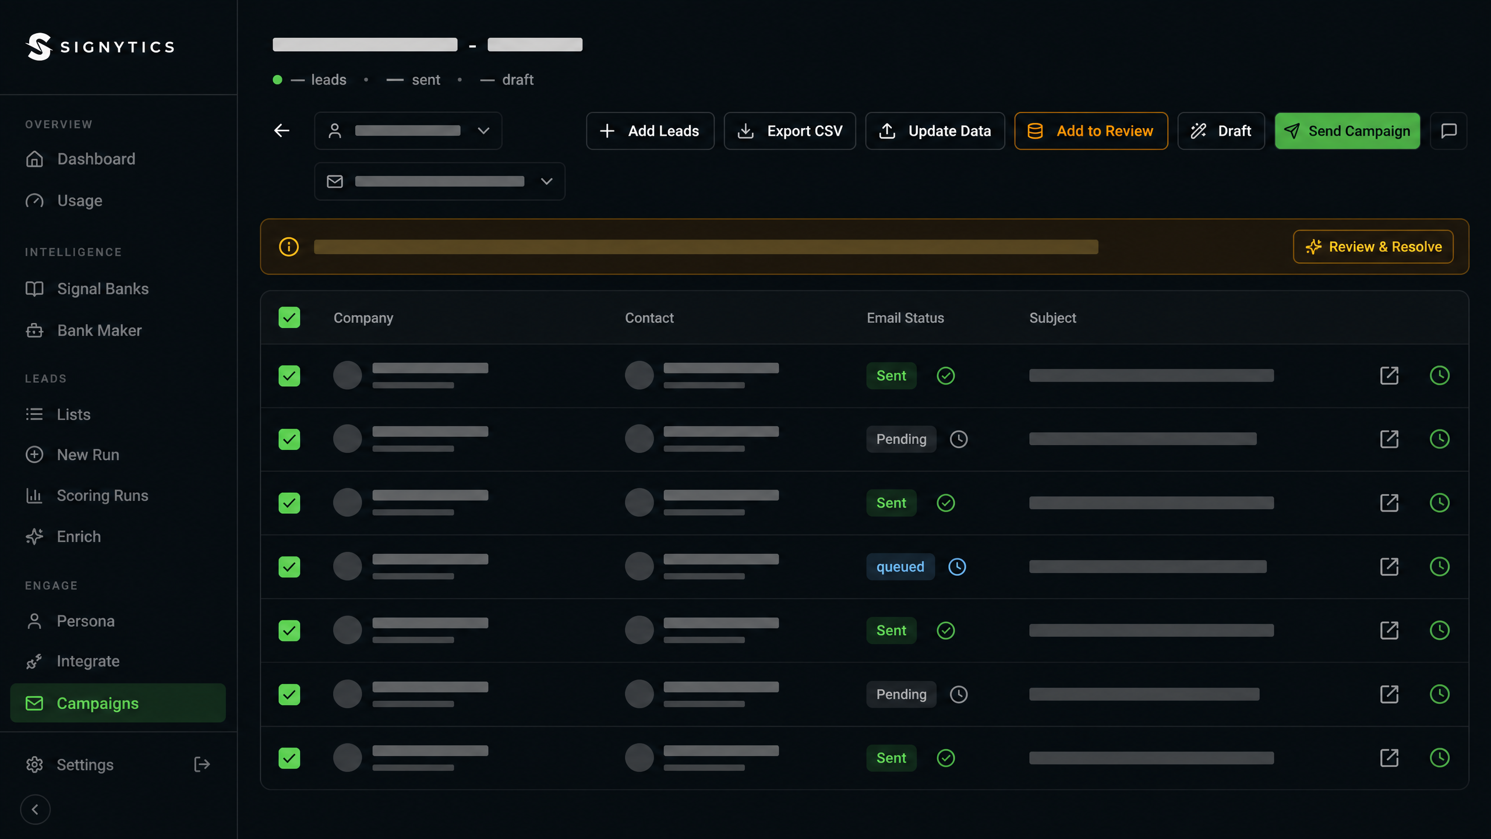Uncheck the last row checkbox
Screen dimensions: 1491x839
pos(289,758)
